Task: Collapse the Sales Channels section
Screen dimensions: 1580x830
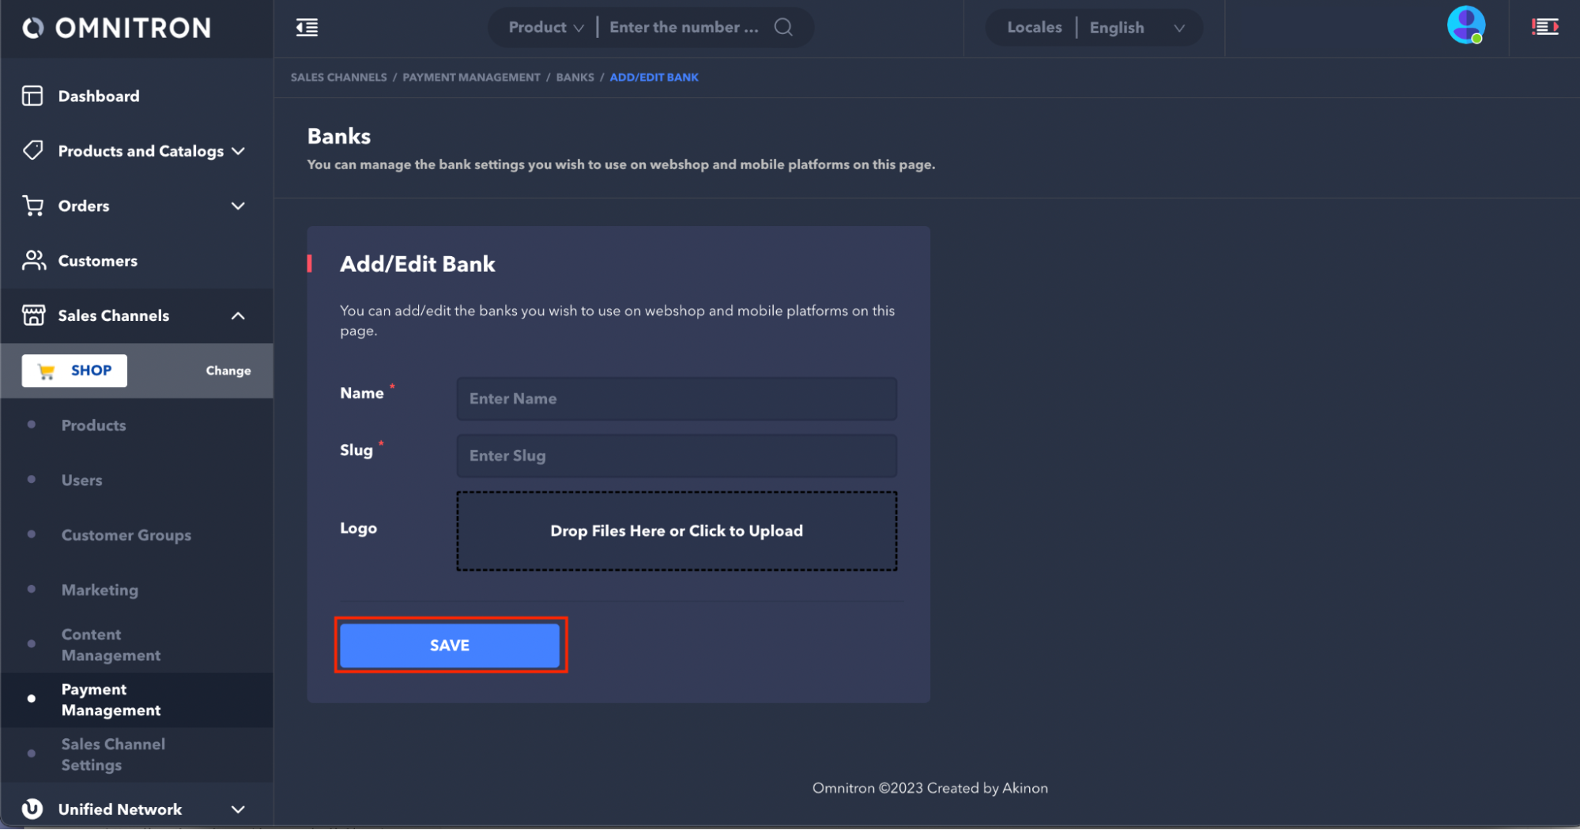Action: click(x=238, y=316)
